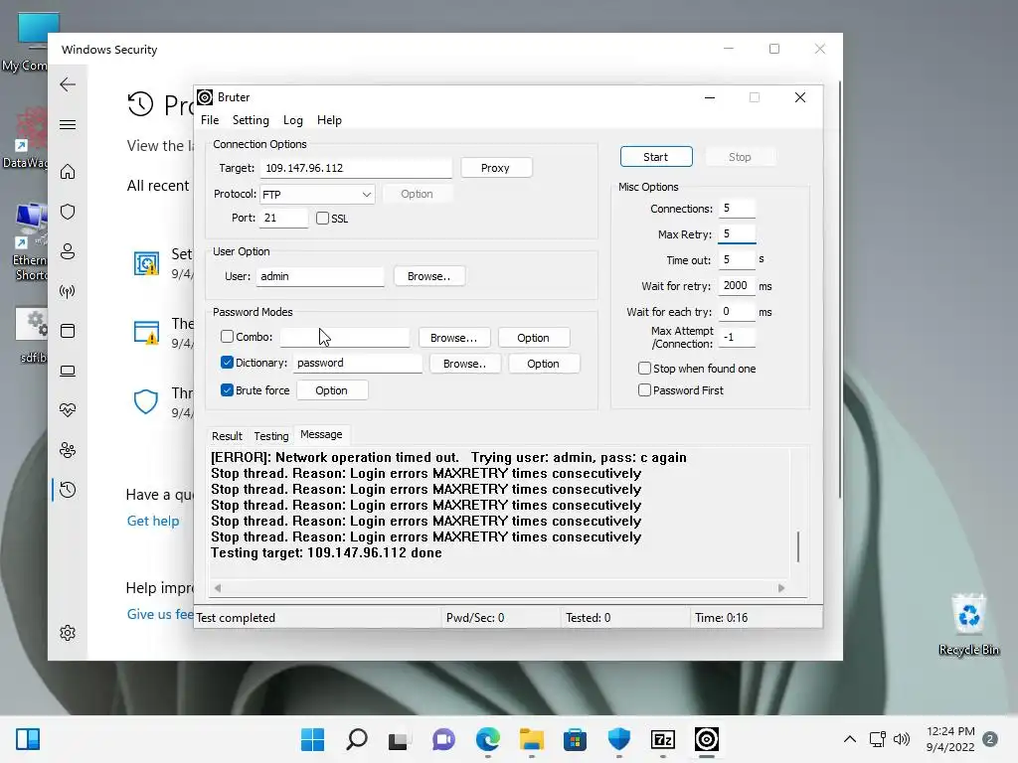Browse for a Dictionary file
Screen dimensions: 1018x763
click(x=464, y=364)
